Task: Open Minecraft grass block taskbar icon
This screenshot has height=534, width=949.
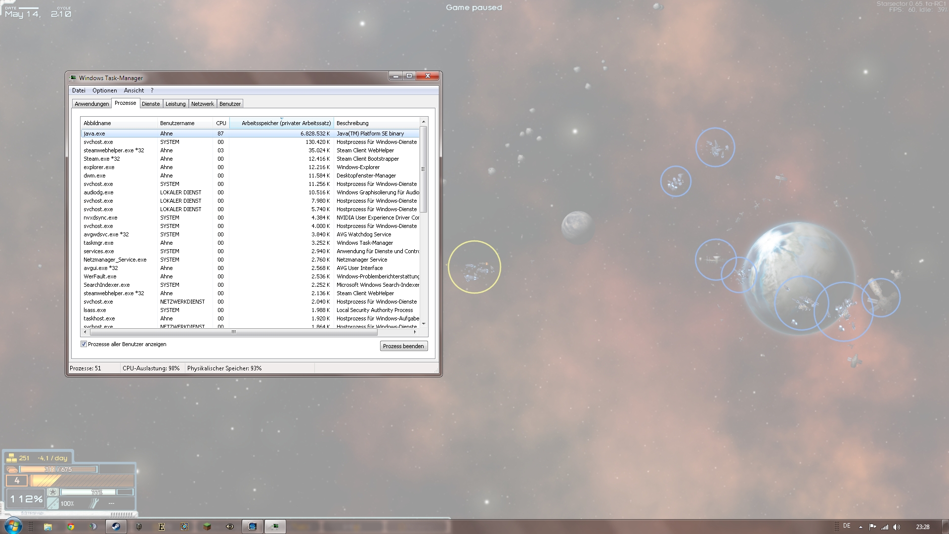Action: 207,527
